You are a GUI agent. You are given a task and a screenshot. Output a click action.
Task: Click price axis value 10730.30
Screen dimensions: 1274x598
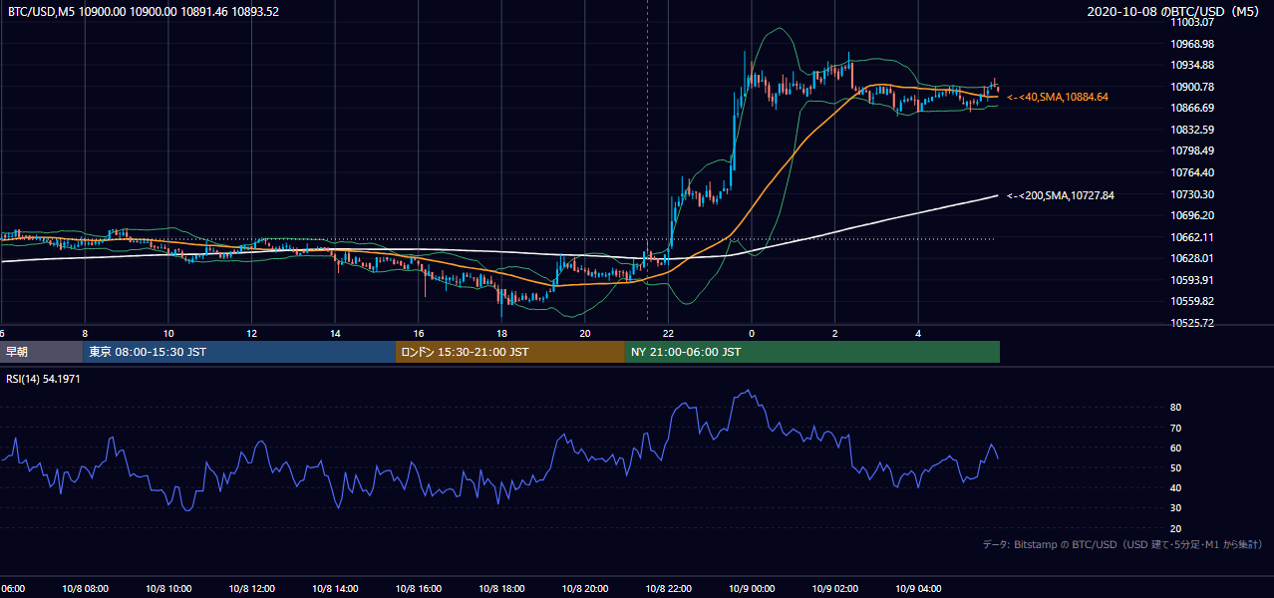(1192, 194)
